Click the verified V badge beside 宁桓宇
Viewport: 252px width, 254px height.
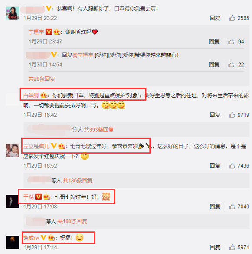[49, 32]
